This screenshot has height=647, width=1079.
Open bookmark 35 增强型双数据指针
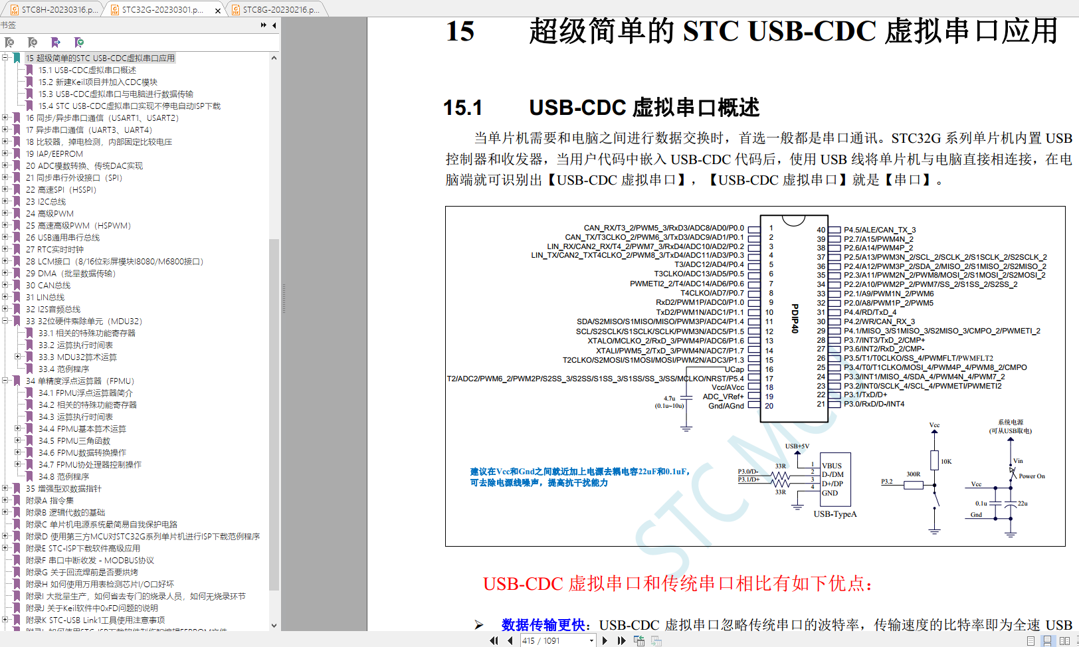pos(64,489)
